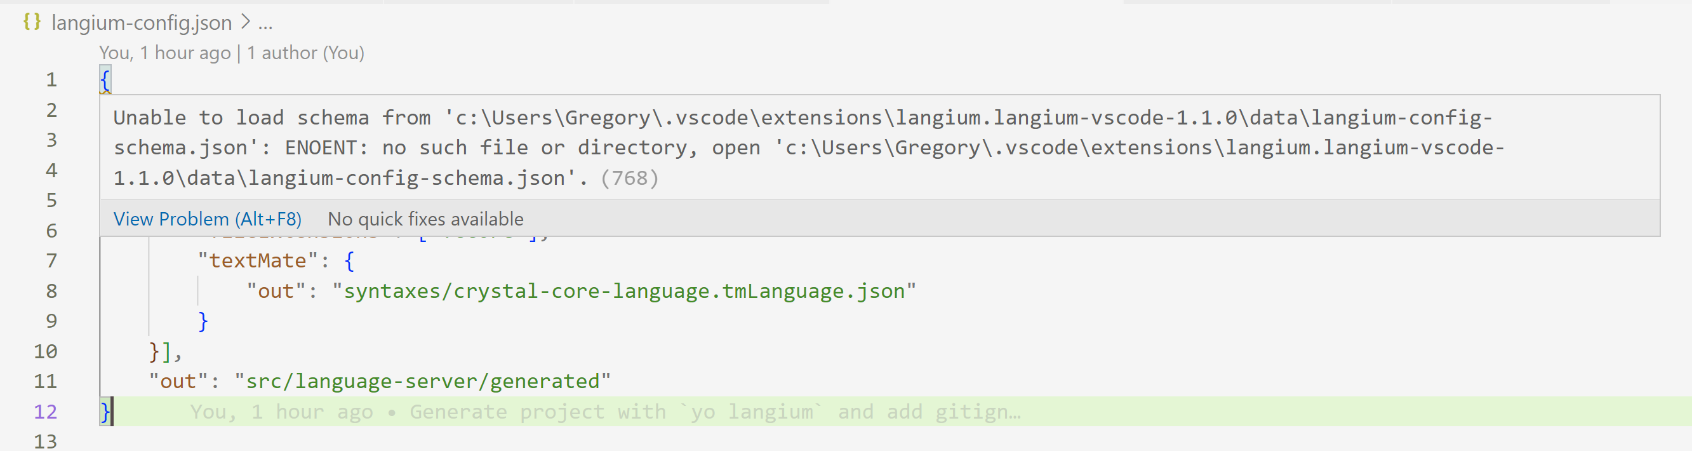
Task: Select langium-config.json in the breadcrumb bar
Action: click(x=142, y=22)
